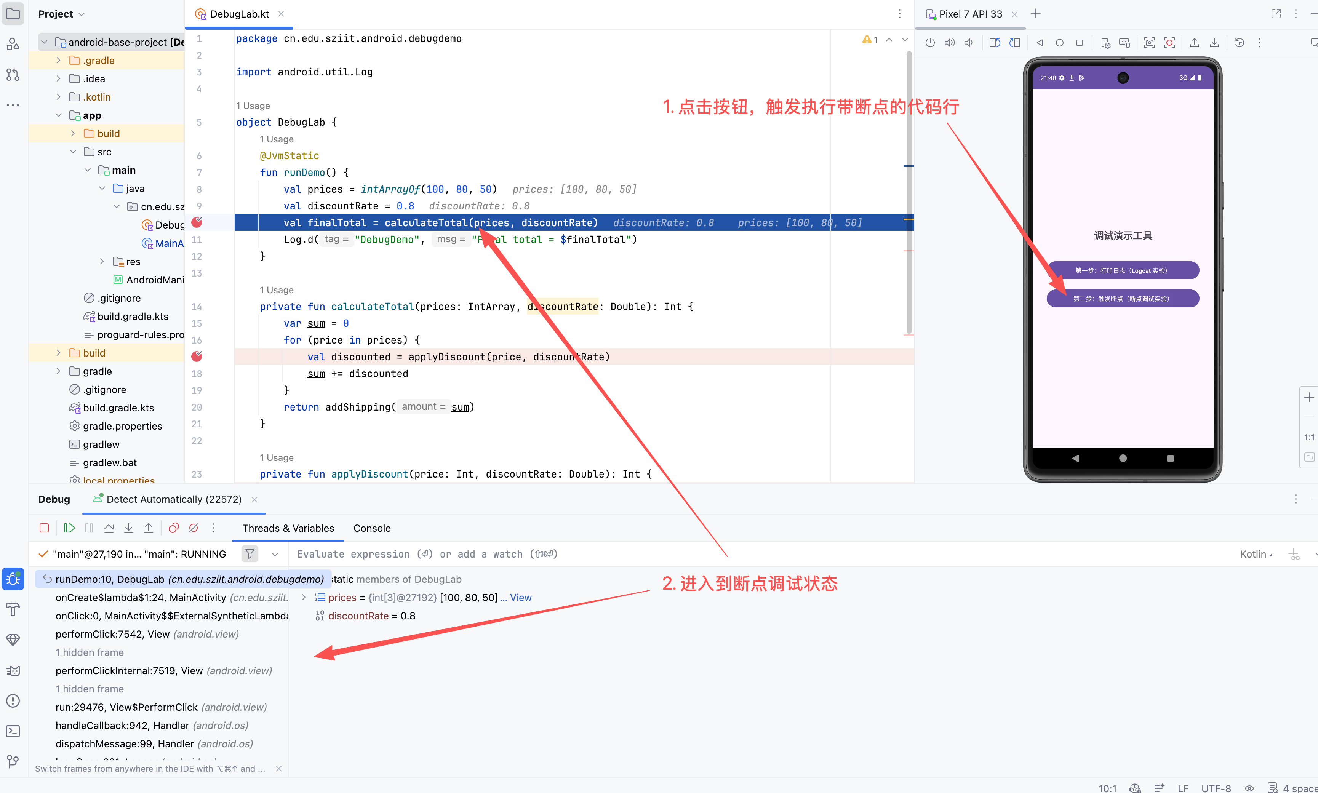The width and height of the screenshot is (1318, 793).
Task: Dismiss the Switch frames hint
Action: (278, 768)
